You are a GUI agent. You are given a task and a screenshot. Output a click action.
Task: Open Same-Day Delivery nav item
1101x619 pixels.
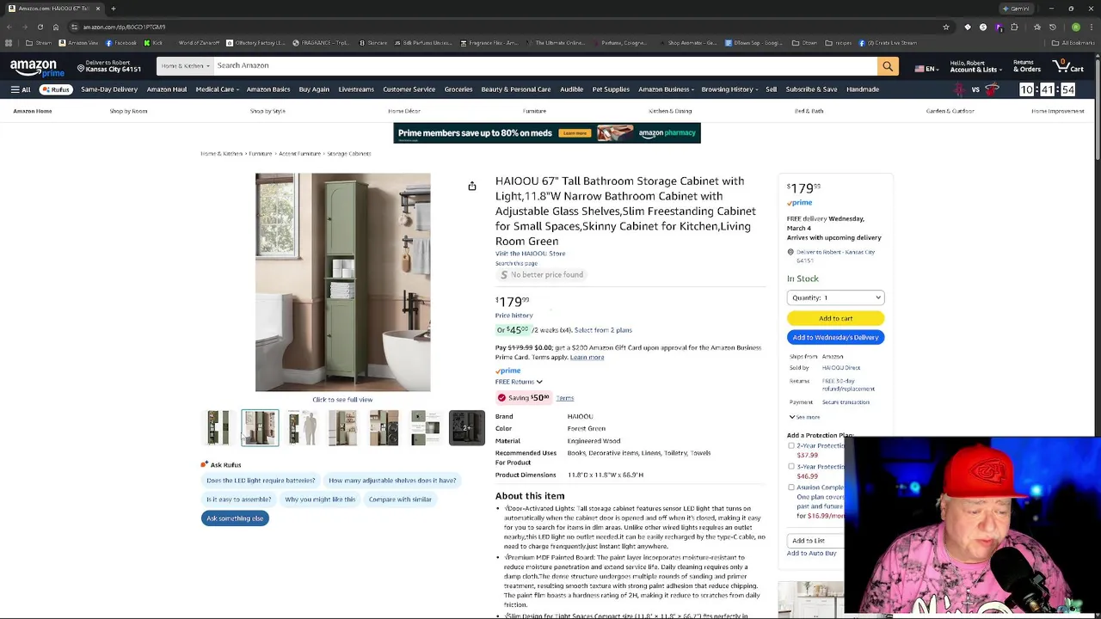click(x=109, y=89)
